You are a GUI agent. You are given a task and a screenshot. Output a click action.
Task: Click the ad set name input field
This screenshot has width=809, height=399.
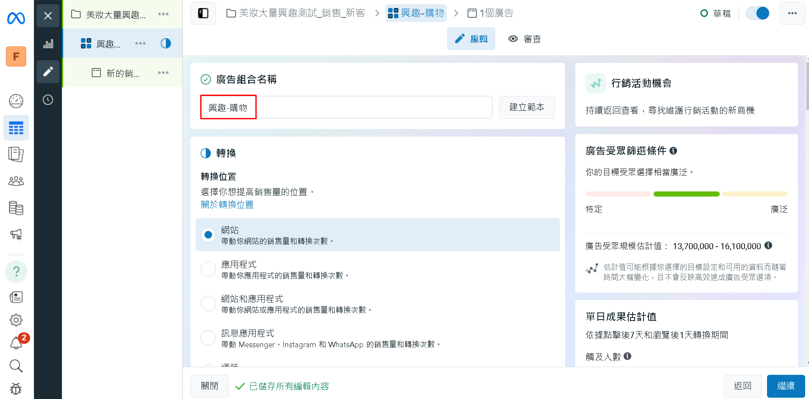pos(346,107)
